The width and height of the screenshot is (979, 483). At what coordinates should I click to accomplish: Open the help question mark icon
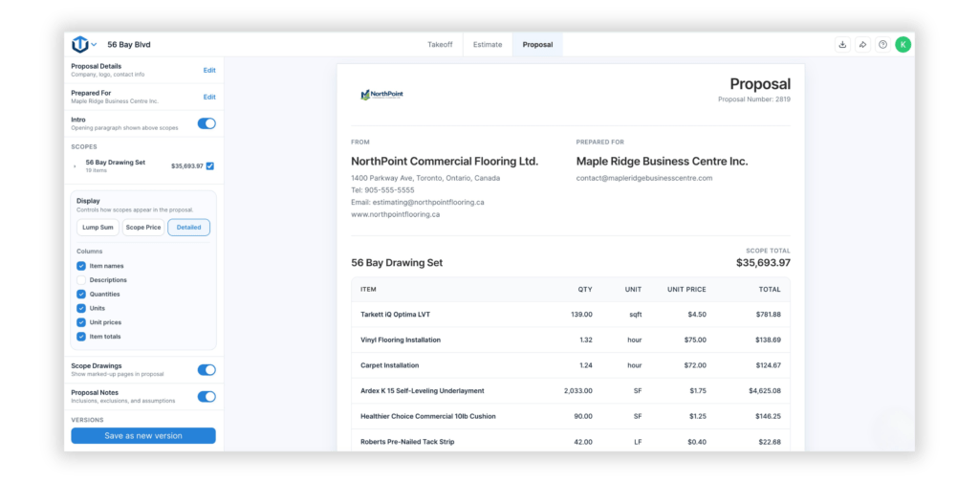click(882, 44)
